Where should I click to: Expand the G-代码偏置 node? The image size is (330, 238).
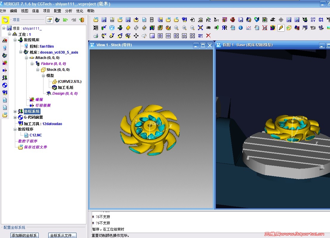tap(15, 117)
